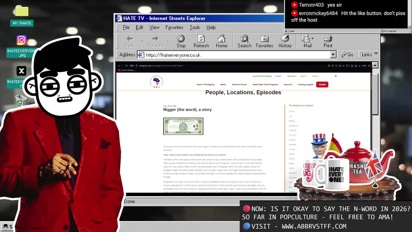412x232 pixels.
Task: Open the Address bar dropdown arrow
Action: pos(333,55)
